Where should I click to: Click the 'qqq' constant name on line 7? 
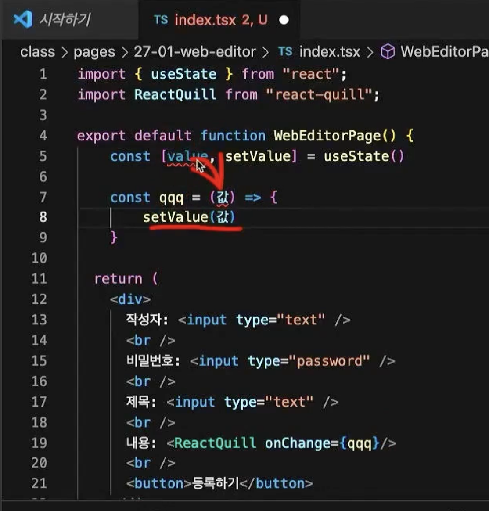tap(171, 198)
